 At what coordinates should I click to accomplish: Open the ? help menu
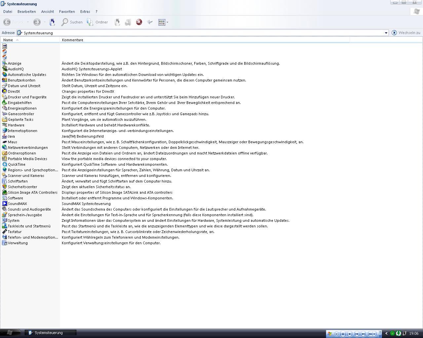coord(96,12)
